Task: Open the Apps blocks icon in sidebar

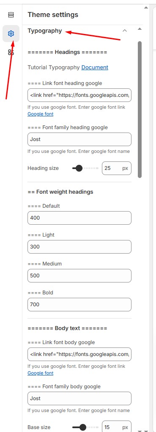Action: point(11,52)
